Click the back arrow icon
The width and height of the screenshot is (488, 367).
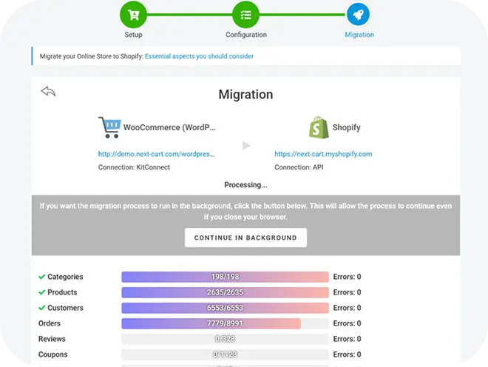tap(49, 92)
